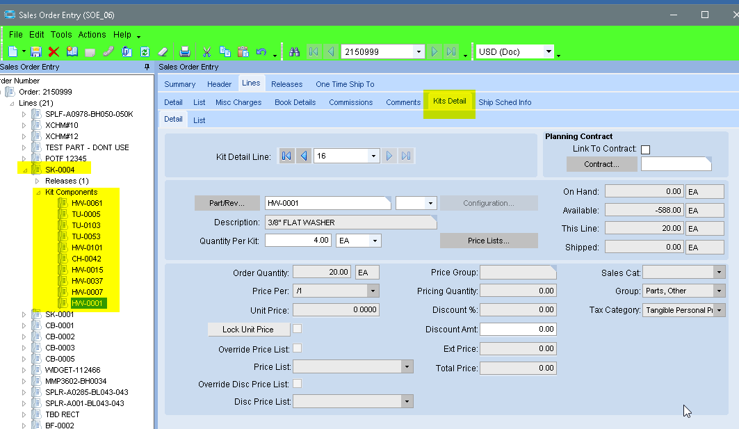Click the Save disk icon in toolbar
This screenshot has height=429, width=739.
(36, 51)
